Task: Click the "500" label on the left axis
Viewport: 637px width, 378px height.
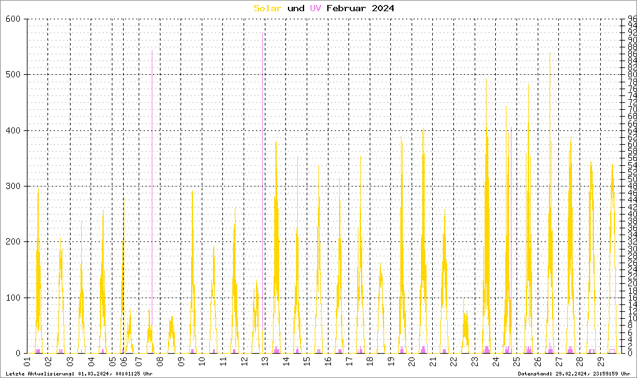Action: point(14,75)
